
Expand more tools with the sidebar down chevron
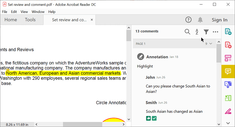(x=228, y=123)
